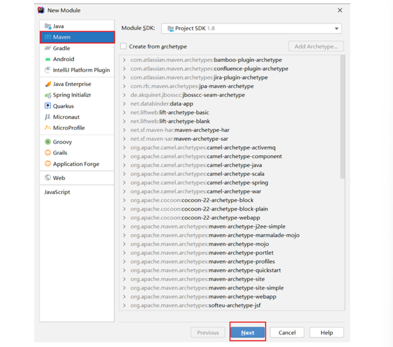Select Android label in module list

point(64,59)
